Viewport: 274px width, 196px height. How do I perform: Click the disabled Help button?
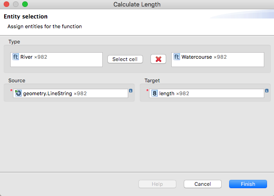tap(157, 184)
